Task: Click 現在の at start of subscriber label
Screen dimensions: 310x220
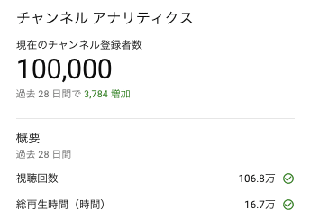Action: (32, 45)
